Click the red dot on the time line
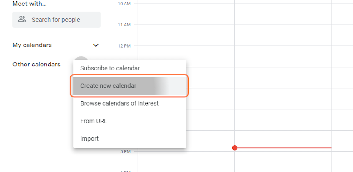 [234, 148]
